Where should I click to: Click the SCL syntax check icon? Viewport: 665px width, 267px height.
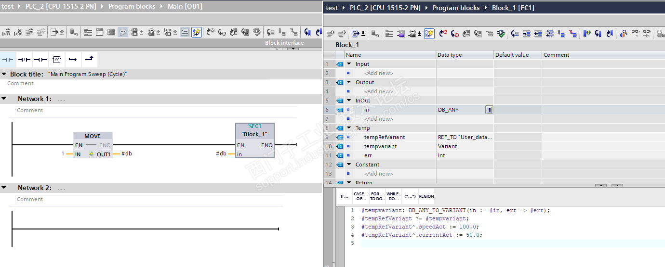click(501, 33)
